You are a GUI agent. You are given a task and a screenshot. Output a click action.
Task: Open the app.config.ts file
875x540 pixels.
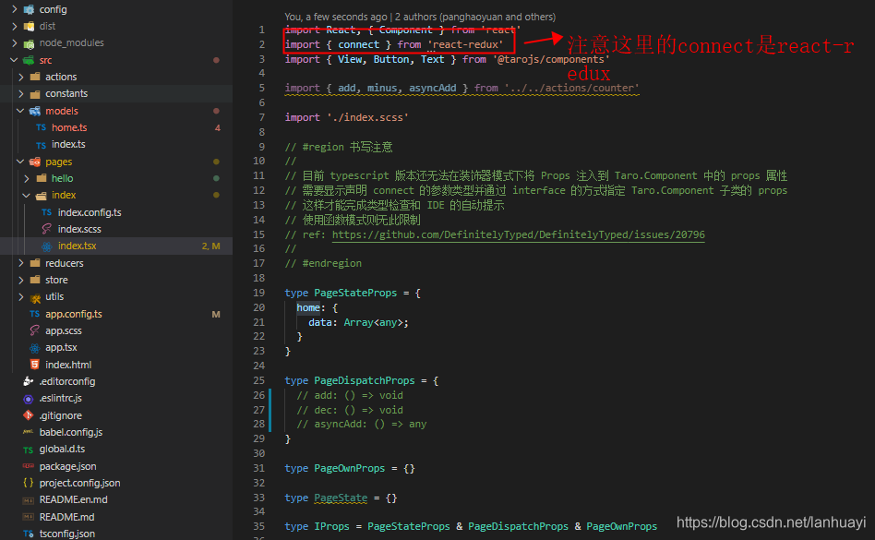[74, 314]
